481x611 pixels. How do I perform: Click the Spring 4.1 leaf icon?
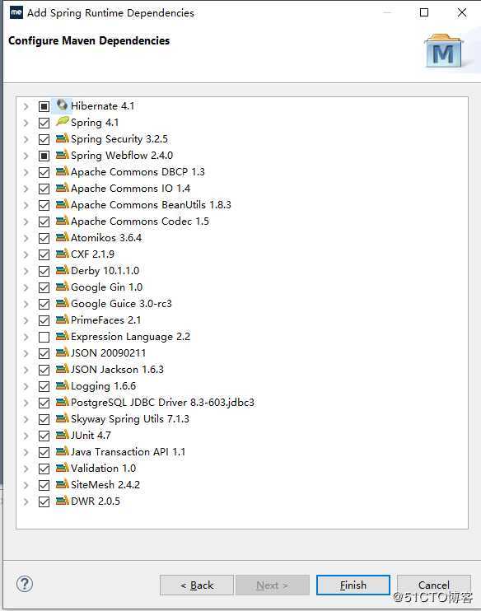(x=62, y=122)
